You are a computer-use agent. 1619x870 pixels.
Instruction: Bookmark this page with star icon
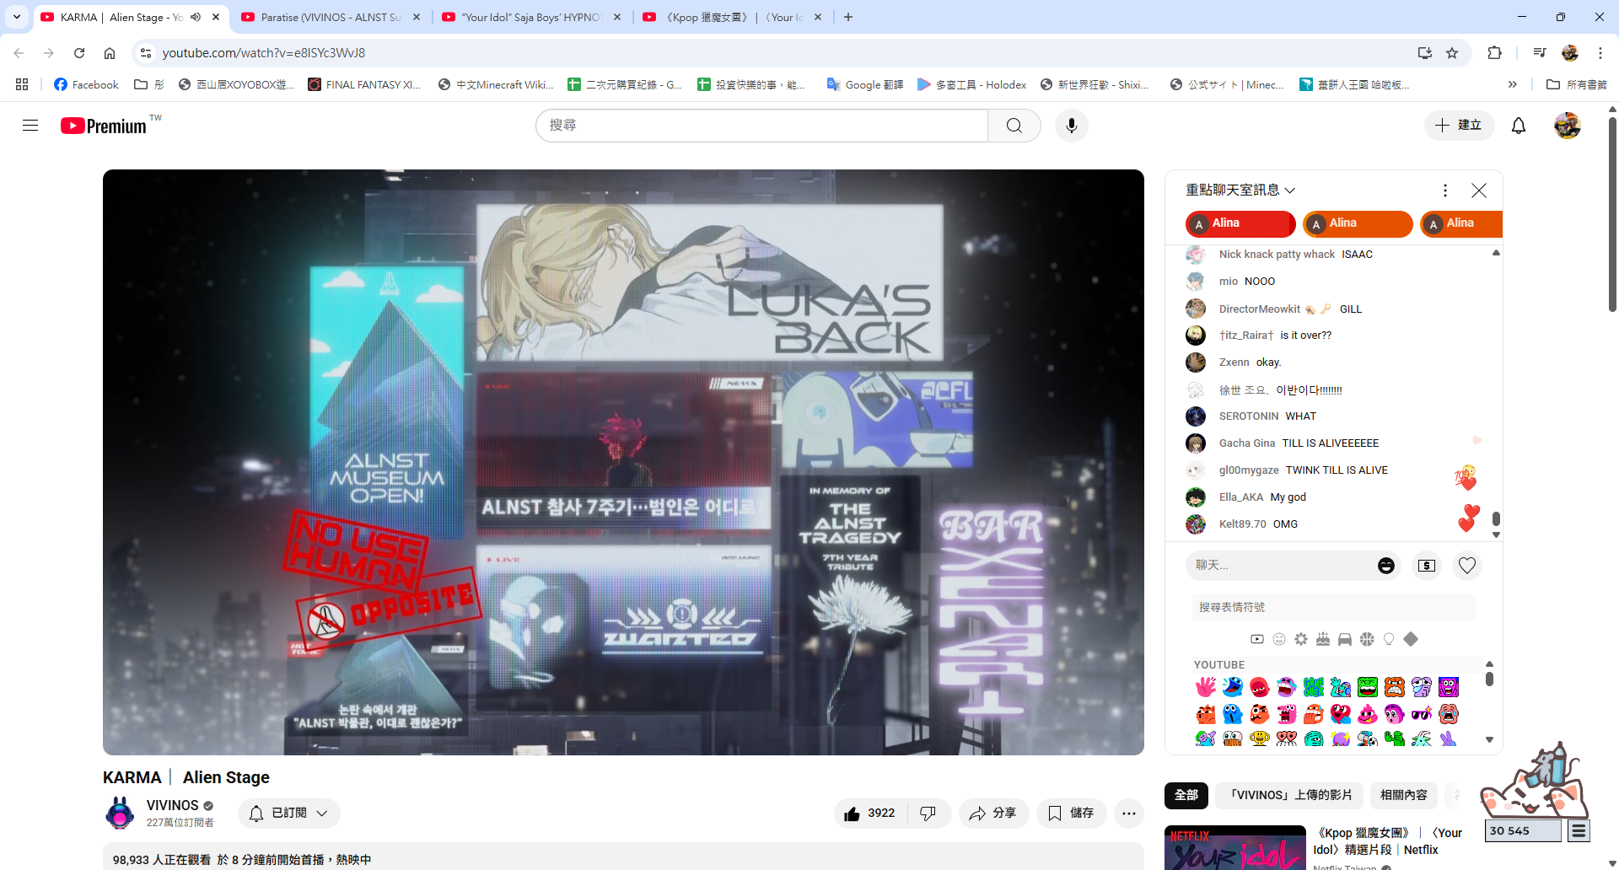[1452, 53]
